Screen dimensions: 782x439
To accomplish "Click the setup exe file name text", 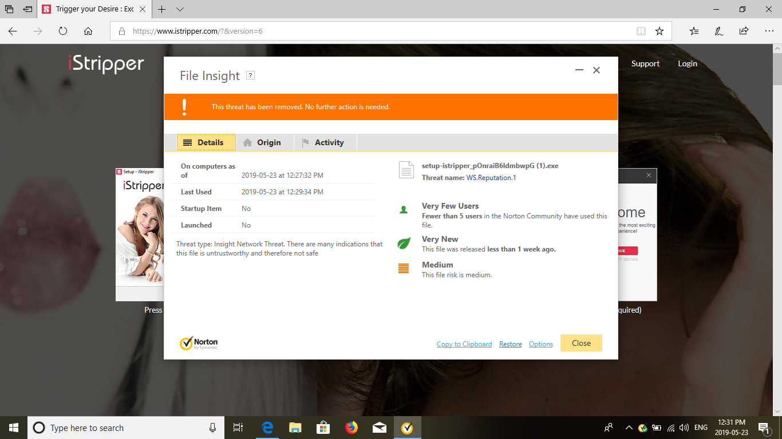I will pos(490,166).
